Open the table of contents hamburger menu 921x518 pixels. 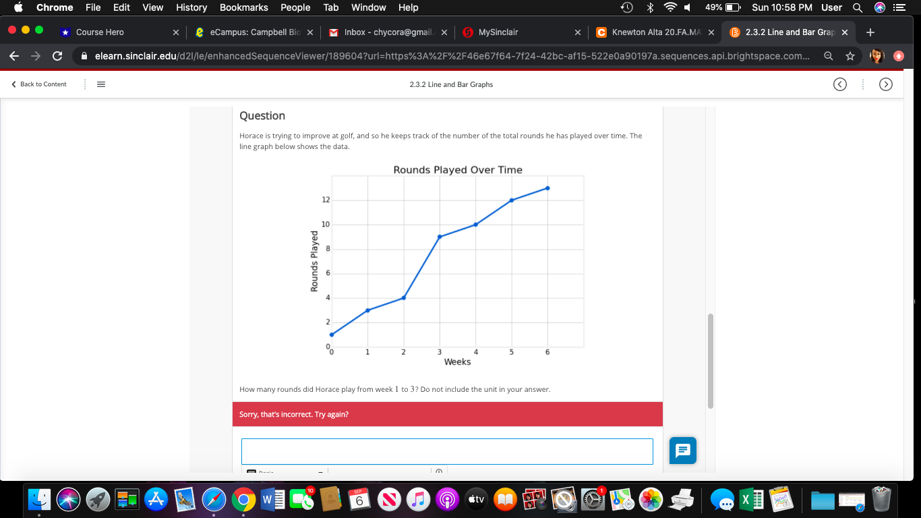coord(101,84)
